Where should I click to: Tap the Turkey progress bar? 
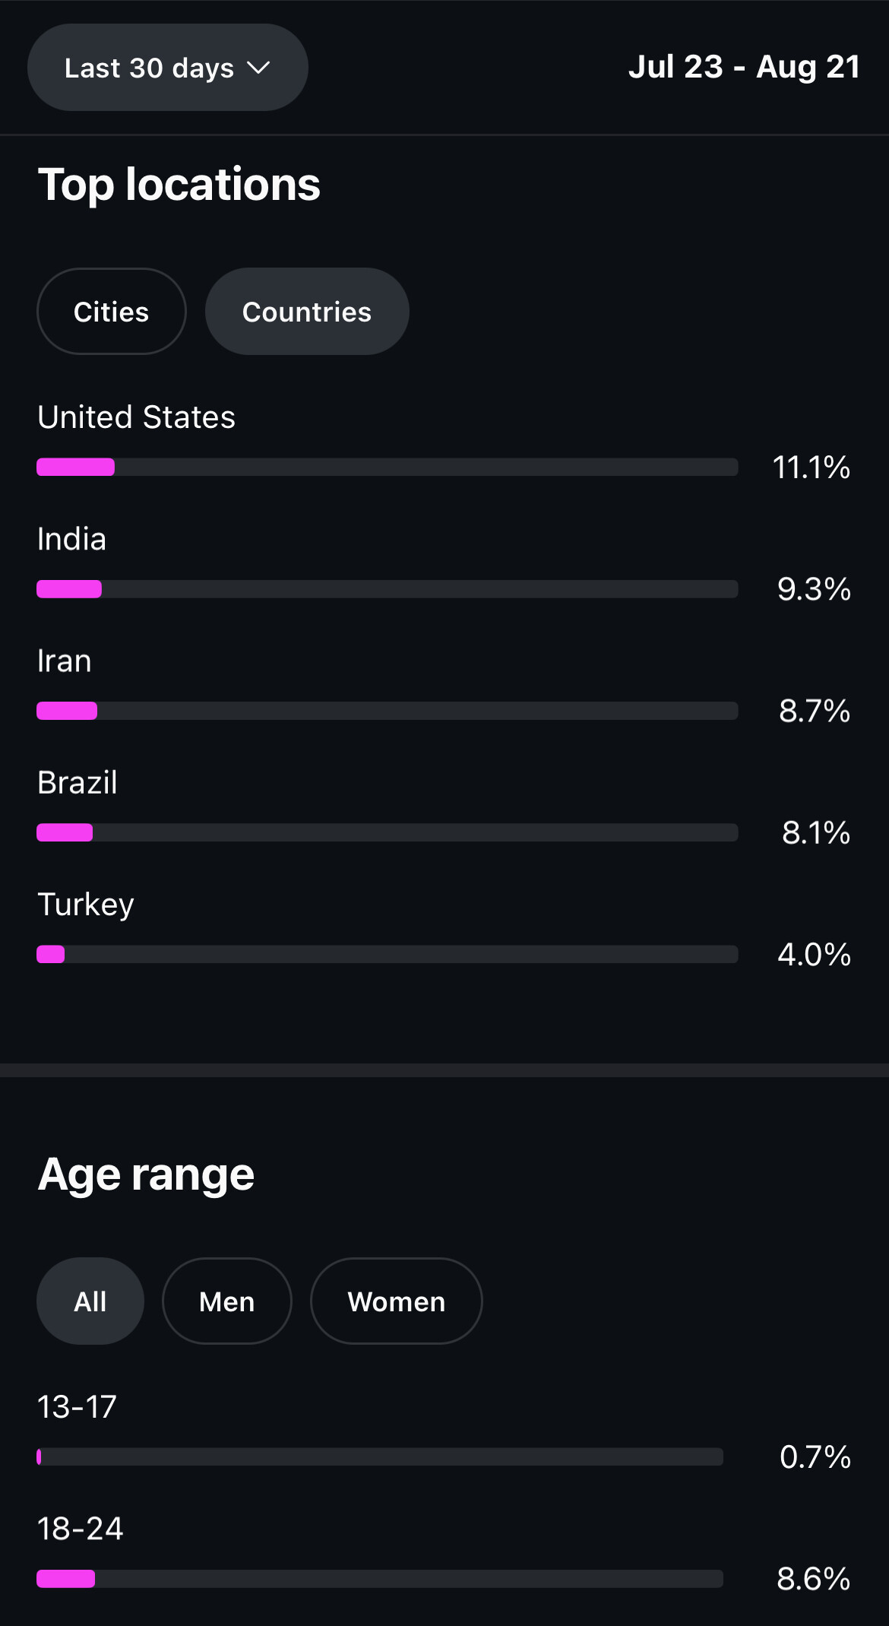click(x=387, y=954)
